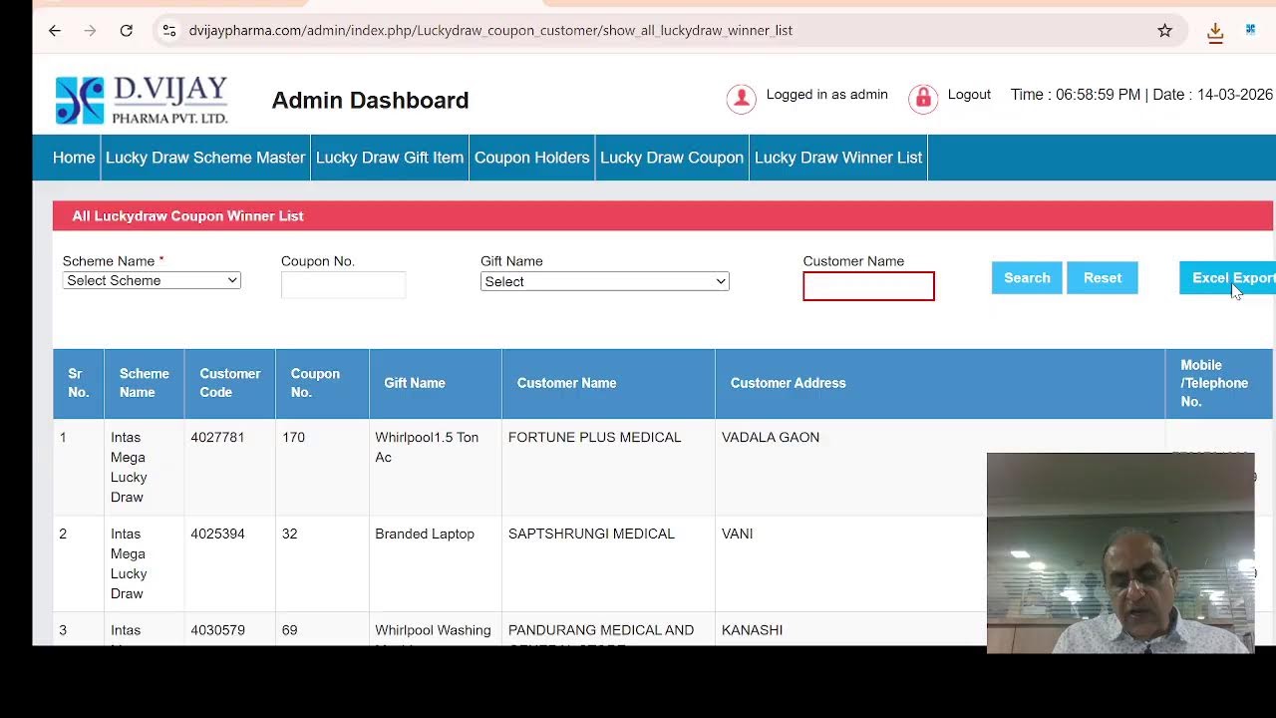Click the browser address bar URL
The image size is (1276, 718).
click(x=490, y=31)
